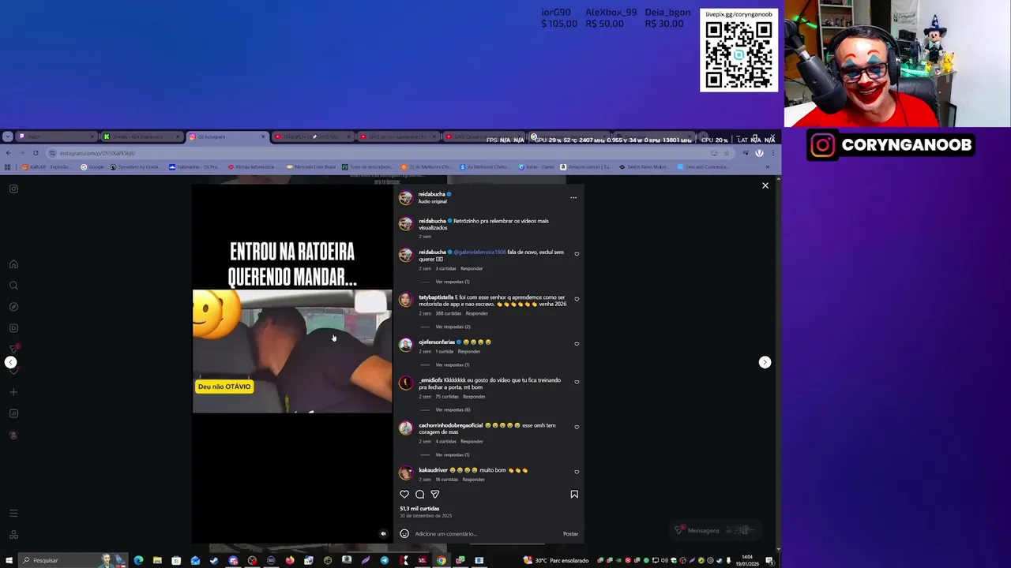1011x568 pixels.
Task: Open Instagram explore compass icon in sidebar
Action: [13, 307]
